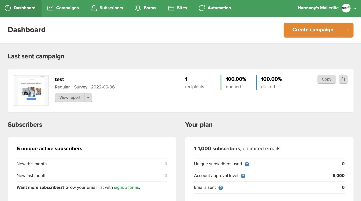
Task: Click the MailerLite account avatar logo
Action: pyautogui.click(x=346, y=8)
